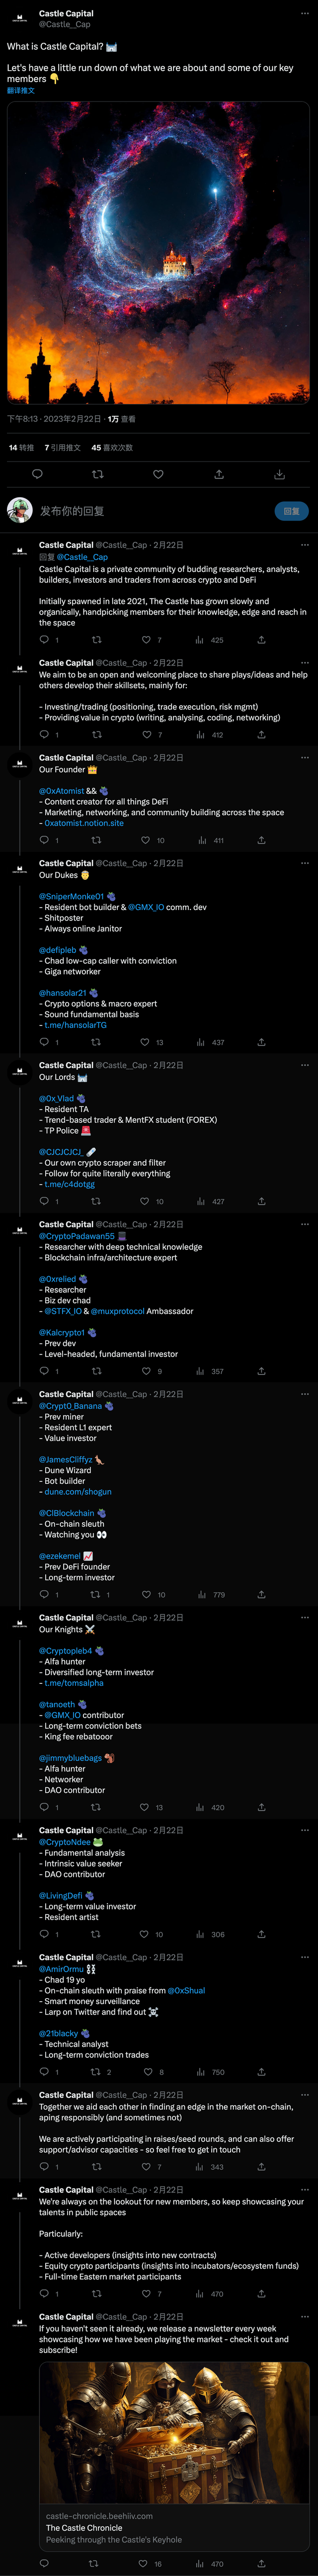Click the translate tweet link
The image size is (318, 2576).
click(21, 91)
